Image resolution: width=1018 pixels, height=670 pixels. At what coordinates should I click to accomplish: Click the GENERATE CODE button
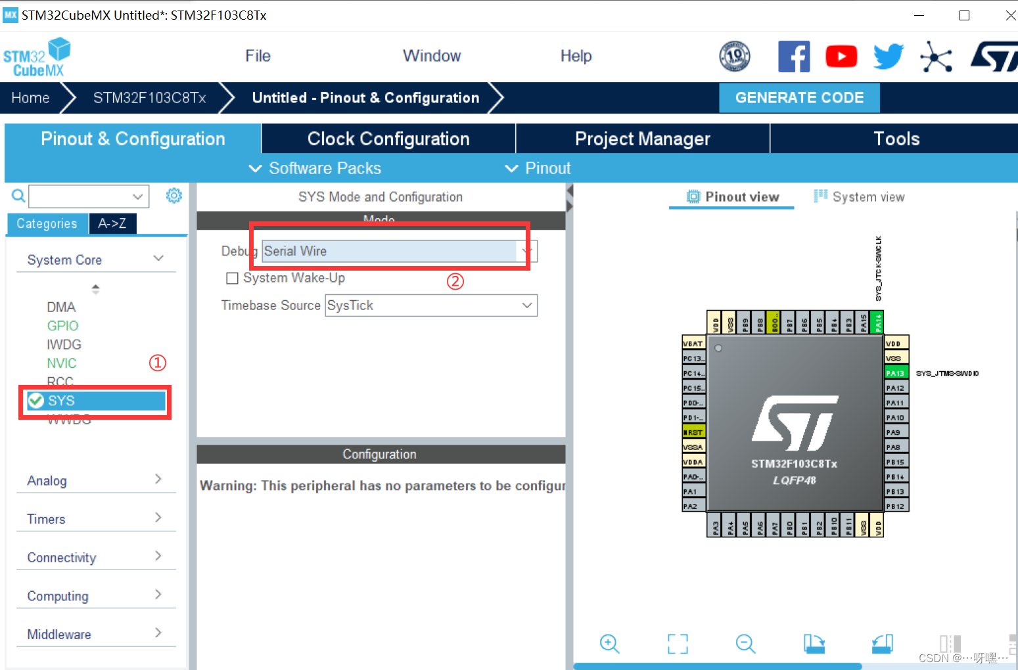[800, 98]
